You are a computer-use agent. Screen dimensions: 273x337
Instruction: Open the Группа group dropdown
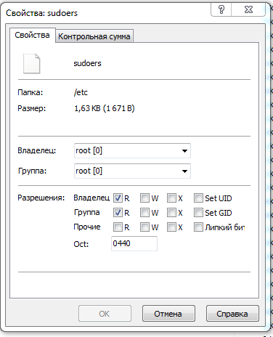[132, 171]
